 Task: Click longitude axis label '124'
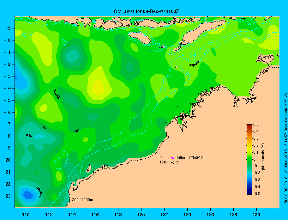[x=187, y=215]
